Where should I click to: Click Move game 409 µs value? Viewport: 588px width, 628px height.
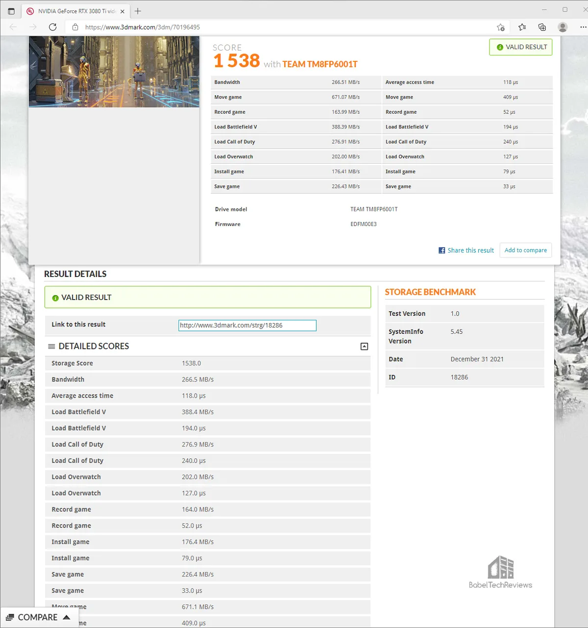511,97
